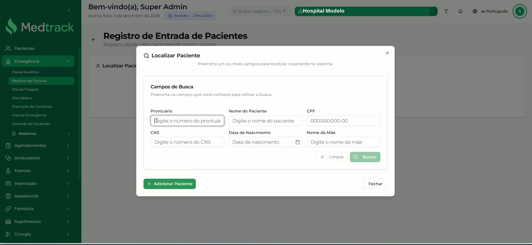Click the Emergência siren icon
The image size is (532, 245).
coord(8,61)
